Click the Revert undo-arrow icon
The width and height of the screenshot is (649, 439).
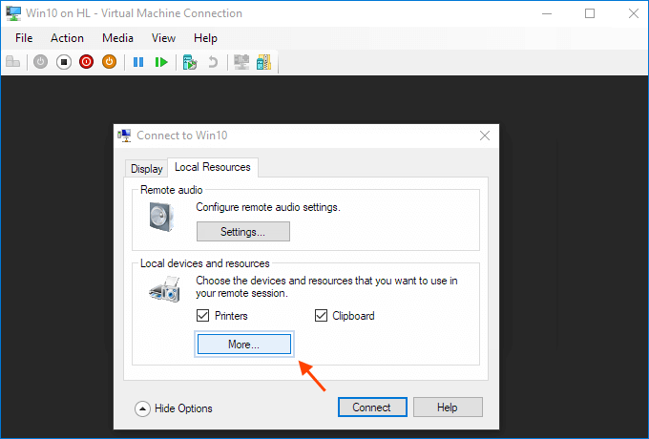pos(213,62)
